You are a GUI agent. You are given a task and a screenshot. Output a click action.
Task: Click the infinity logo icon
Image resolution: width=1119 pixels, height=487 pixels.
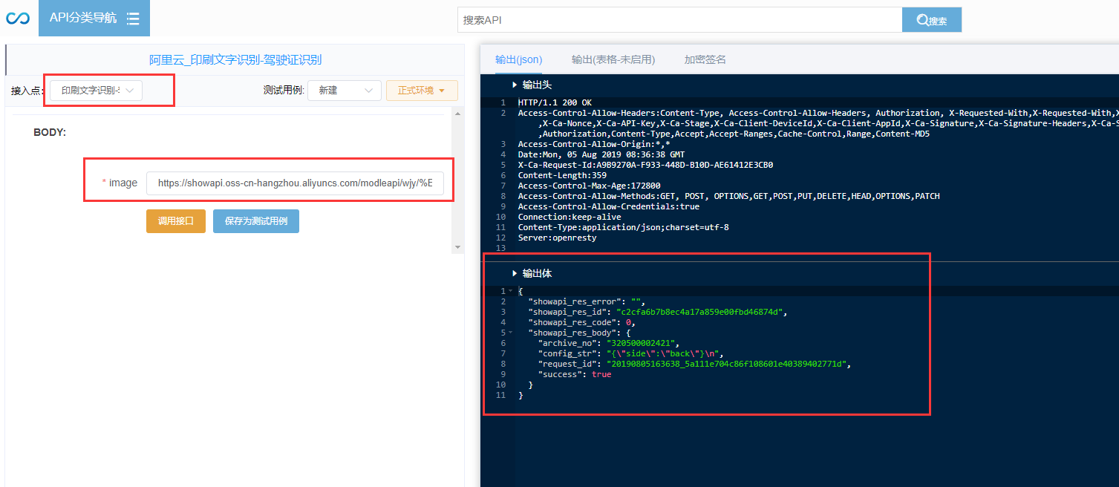point(18,18)
